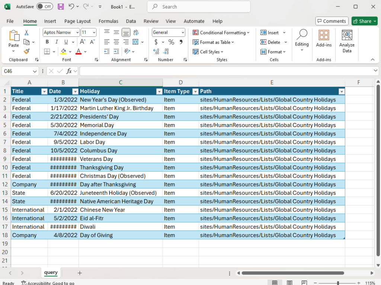Open the Add-ins button
381x285 pixels.
pyautogui.click(x=324, y=38)
